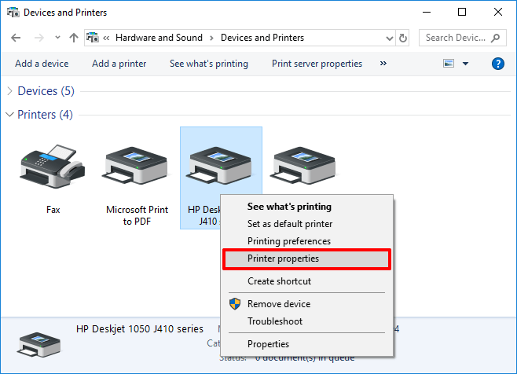Click the search magnifier icon
The width and height of the screenshot is (517, 374).
495,38
